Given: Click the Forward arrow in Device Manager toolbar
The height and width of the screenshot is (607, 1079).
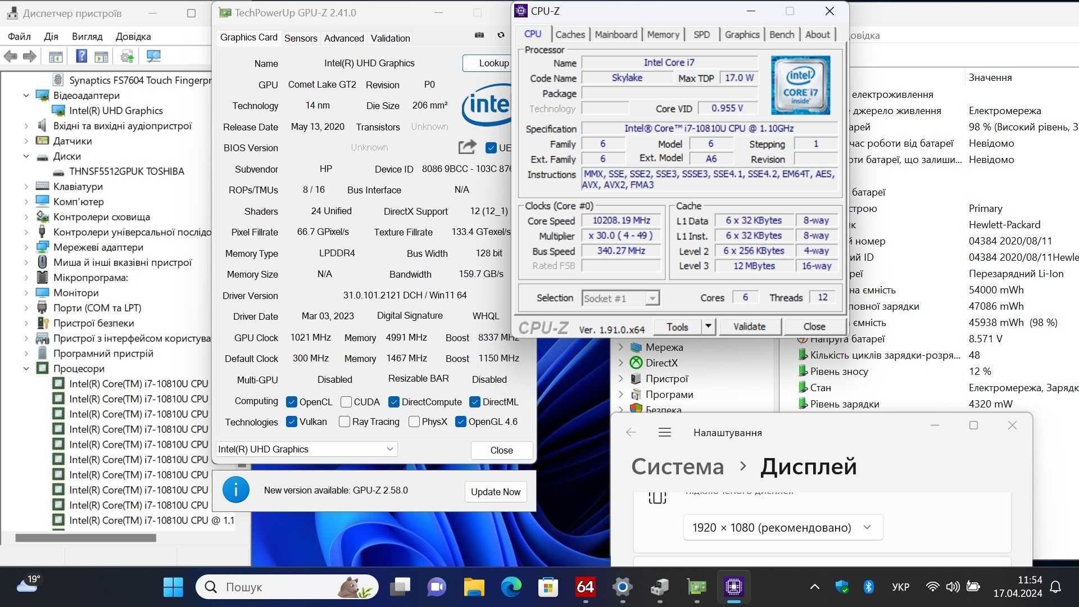Looking at the screenshot, I should [x=30, y=56].
